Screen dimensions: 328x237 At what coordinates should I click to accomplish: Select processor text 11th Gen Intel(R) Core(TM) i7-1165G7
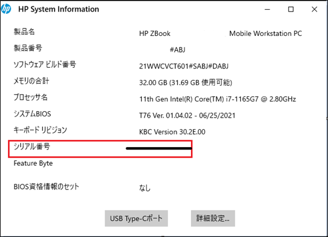pos(199,99)
